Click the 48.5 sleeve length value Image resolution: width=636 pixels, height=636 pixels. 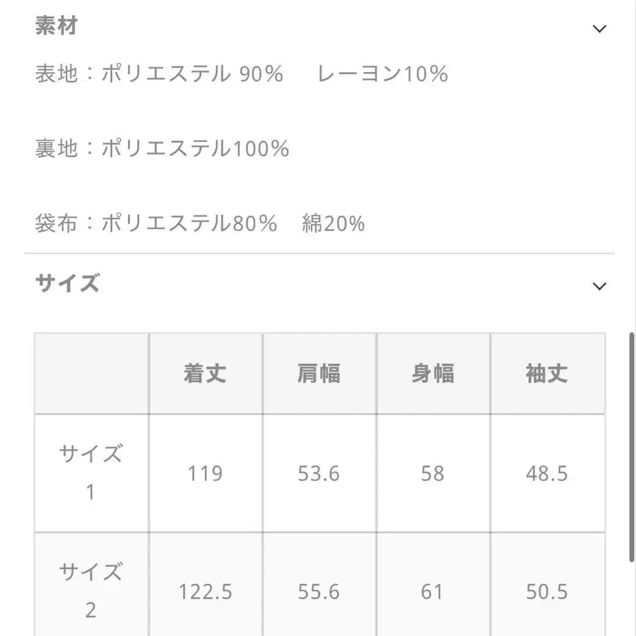[548, 473]
